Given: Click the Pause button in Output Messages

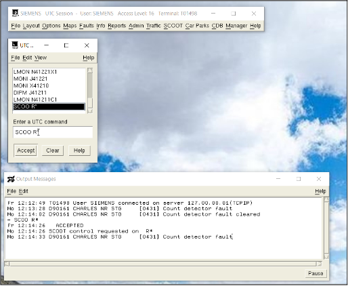Looking at the screenshot, I should (x=316, y=273).
